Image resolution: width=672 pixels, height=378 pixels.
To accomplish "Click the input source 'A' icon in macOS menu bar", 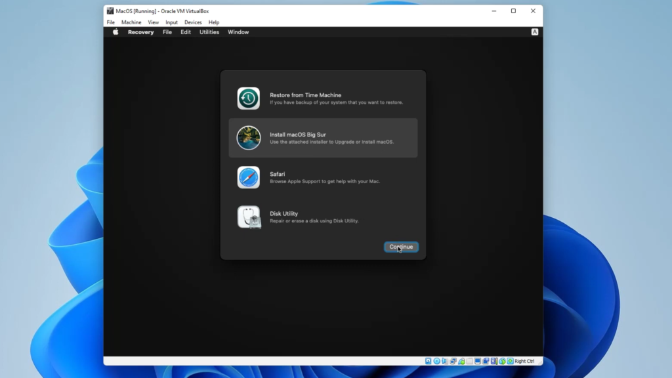I will [x=535, y=32].
